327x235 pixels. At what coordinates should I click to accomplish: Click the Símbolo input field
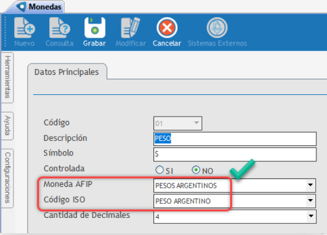pos(235,154)
